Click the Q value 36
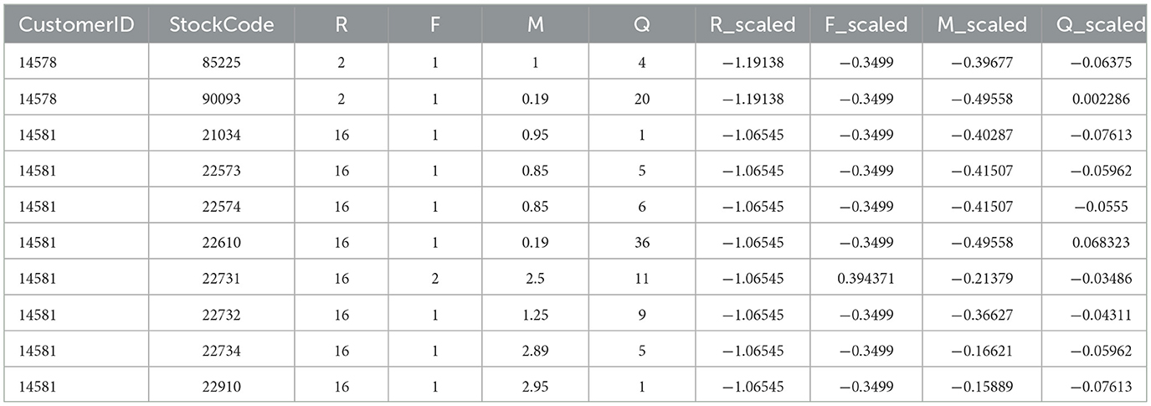 coord(640,243)
